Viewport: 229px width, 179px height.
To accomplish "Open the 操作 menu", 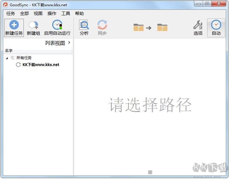I will click(x=52, y=13).
